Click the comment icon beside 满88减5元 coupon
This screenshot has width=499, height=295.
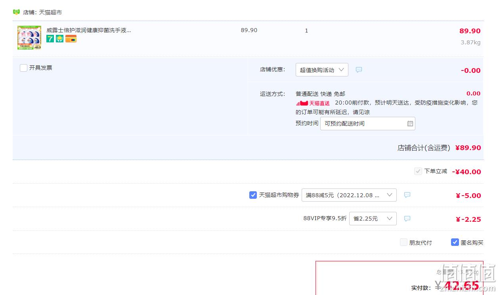coord(407,195)
